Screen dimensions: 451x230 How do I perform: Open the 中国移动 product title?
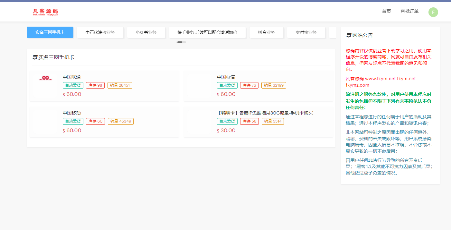coord(72,113)
